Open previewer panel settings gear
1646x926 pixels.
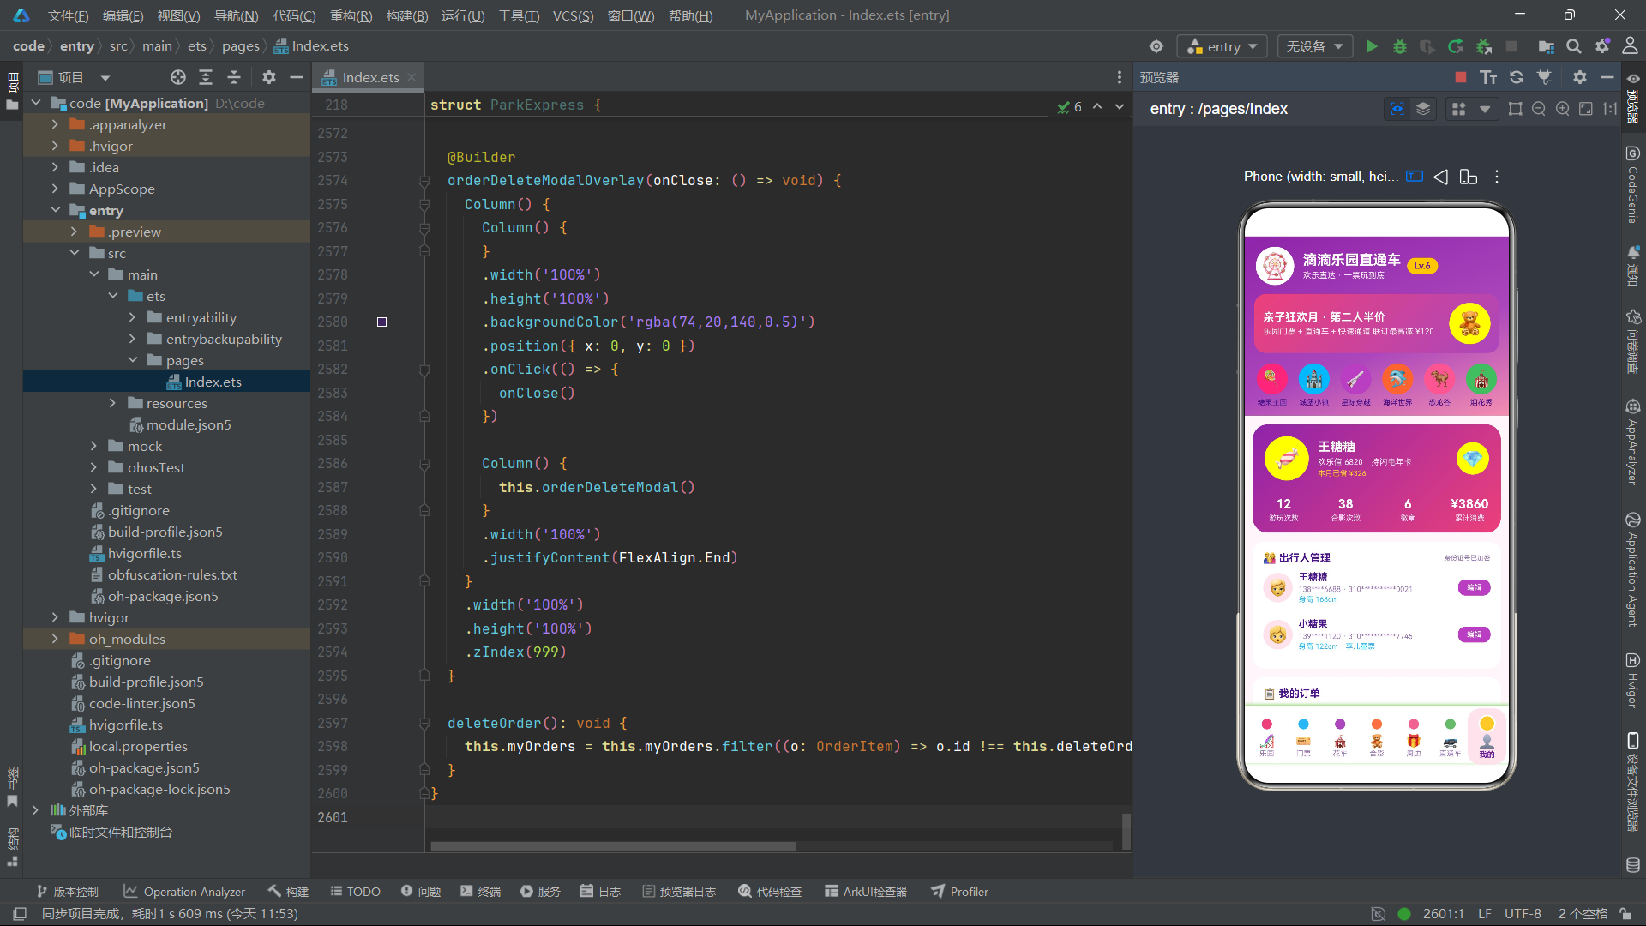click(x=1580, y=77)
